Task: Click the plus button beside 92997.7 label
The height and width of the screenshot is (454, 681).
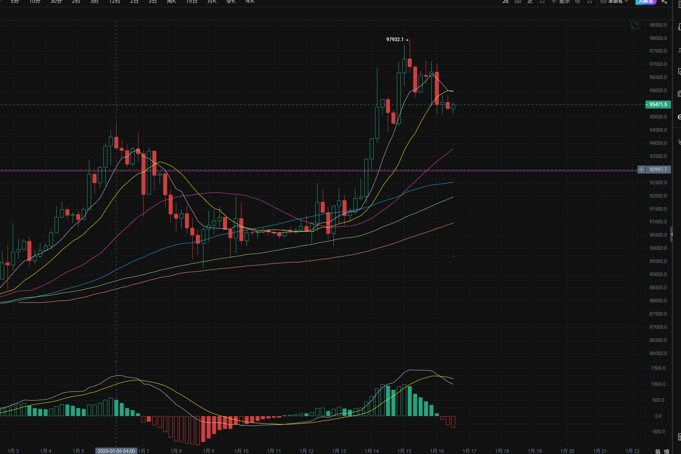Action: tap(642, 170)
